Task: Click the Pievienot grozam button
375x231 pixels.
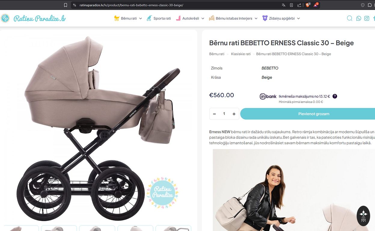Action: pyautogui.click(x=313, y=114)
